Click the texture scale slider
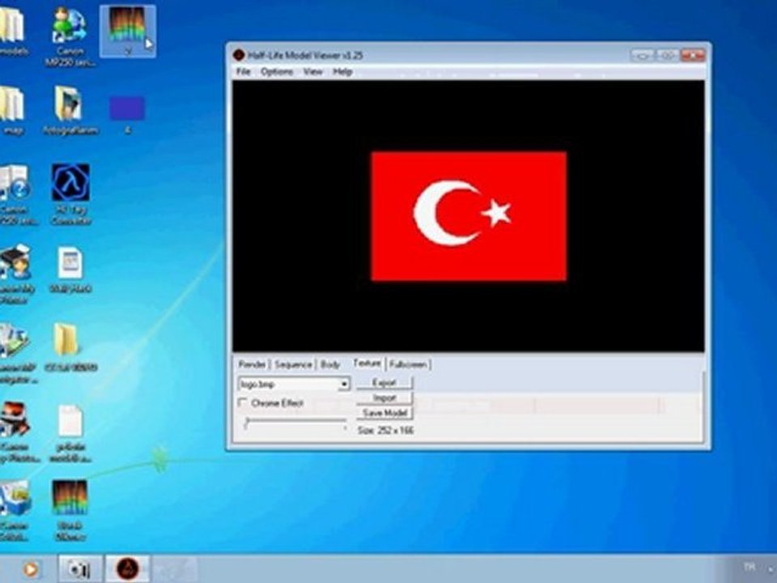The width and height of the screenshot is (777, 583). click(295, 422)
